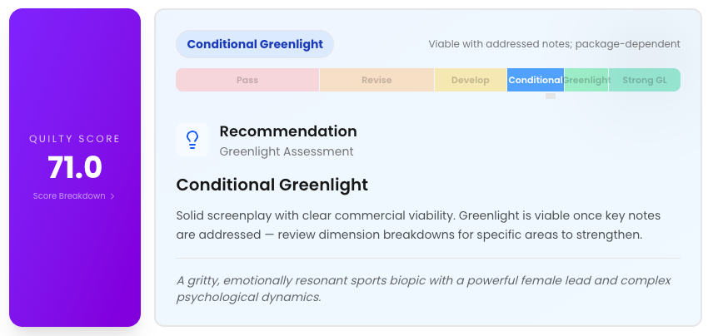713x336 pixels.
Task: Click the Conditional Greenlight pill badge
Action: click(255, 44)
